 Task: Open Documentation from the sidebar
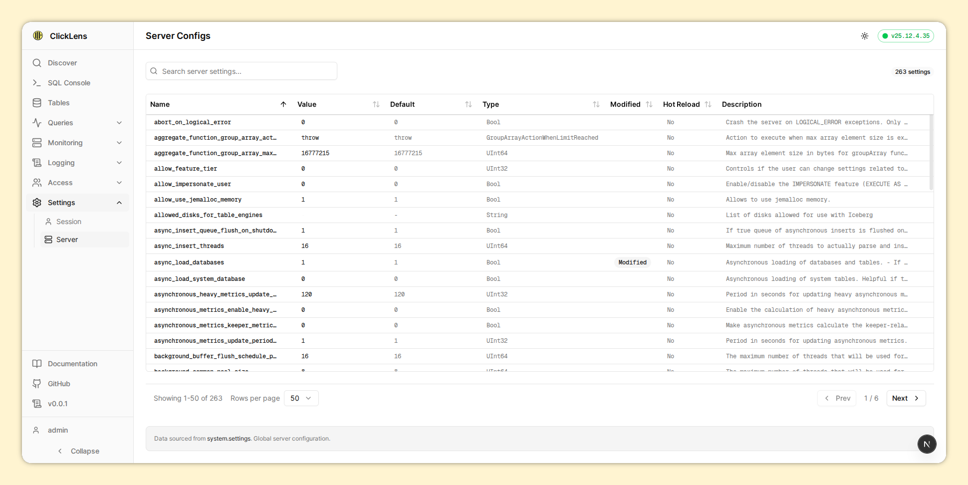[x=72, y=364]
